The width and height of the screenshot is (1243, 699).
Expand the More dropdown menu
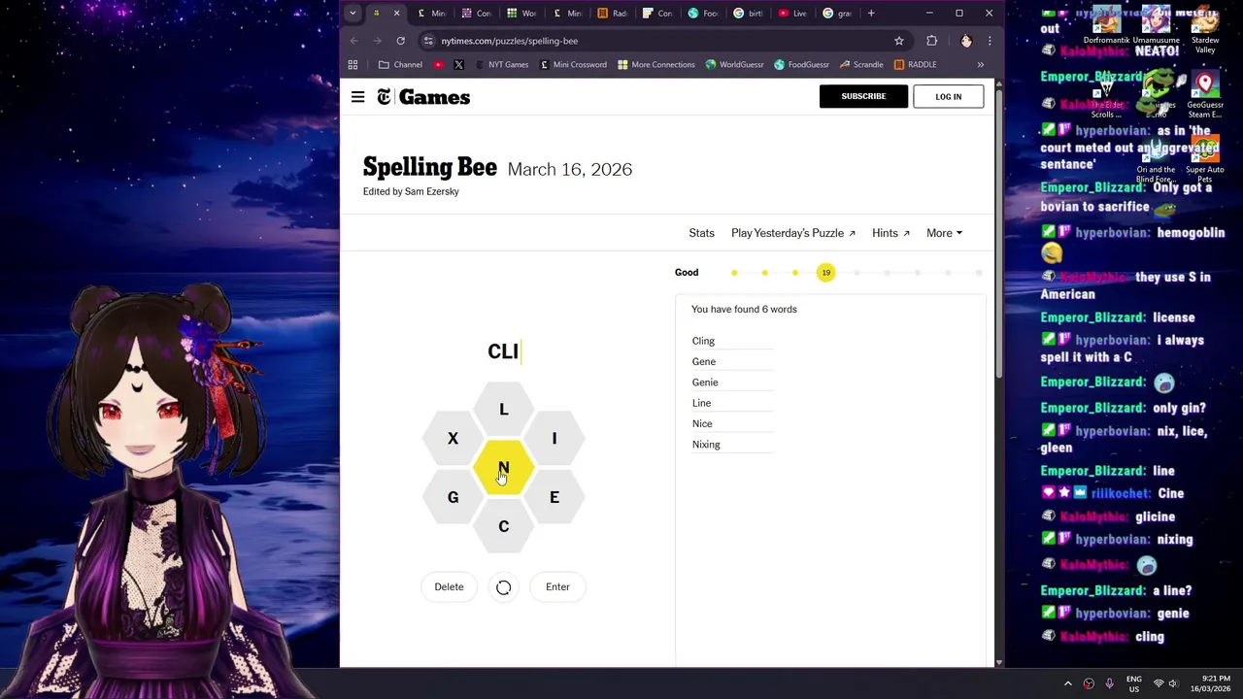click(944, 233)
